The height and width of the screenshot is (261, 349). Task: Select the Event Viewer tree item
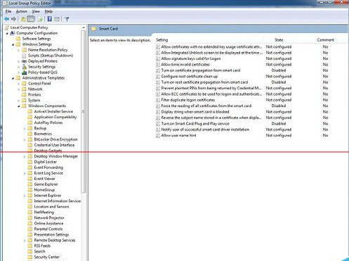[44, 179]
